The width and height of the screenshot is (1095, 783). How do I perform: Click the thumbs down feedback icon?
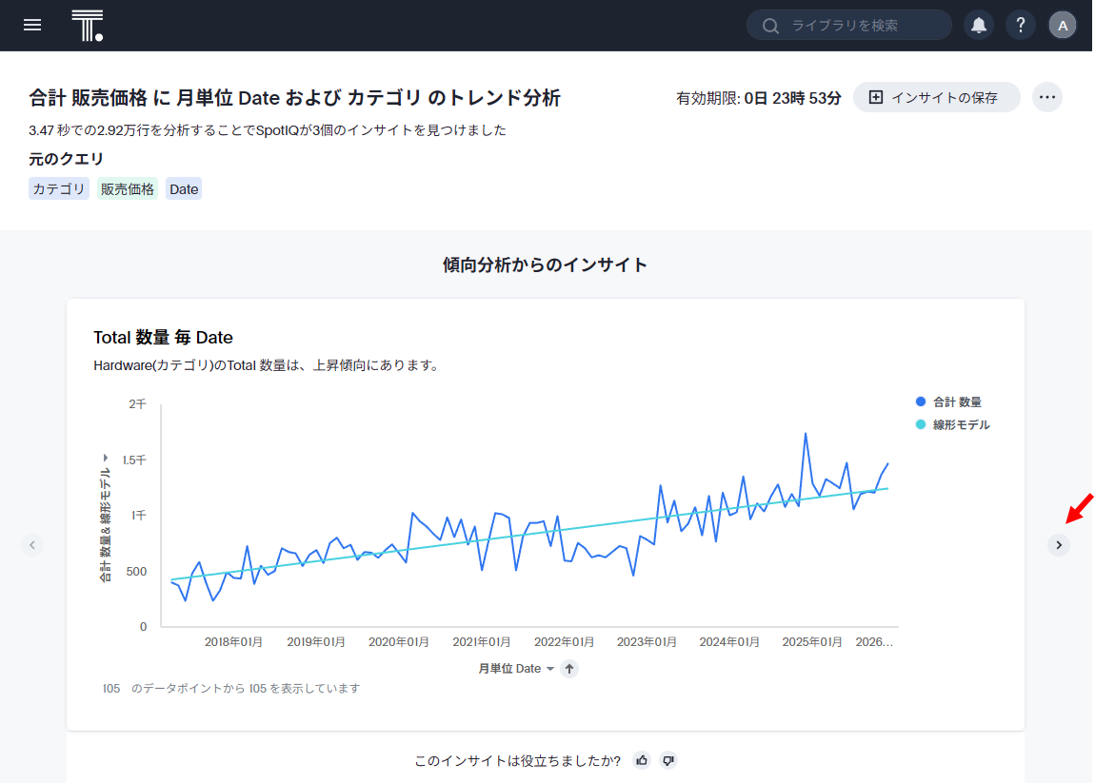pyautogui.click(x=668, y=760)
